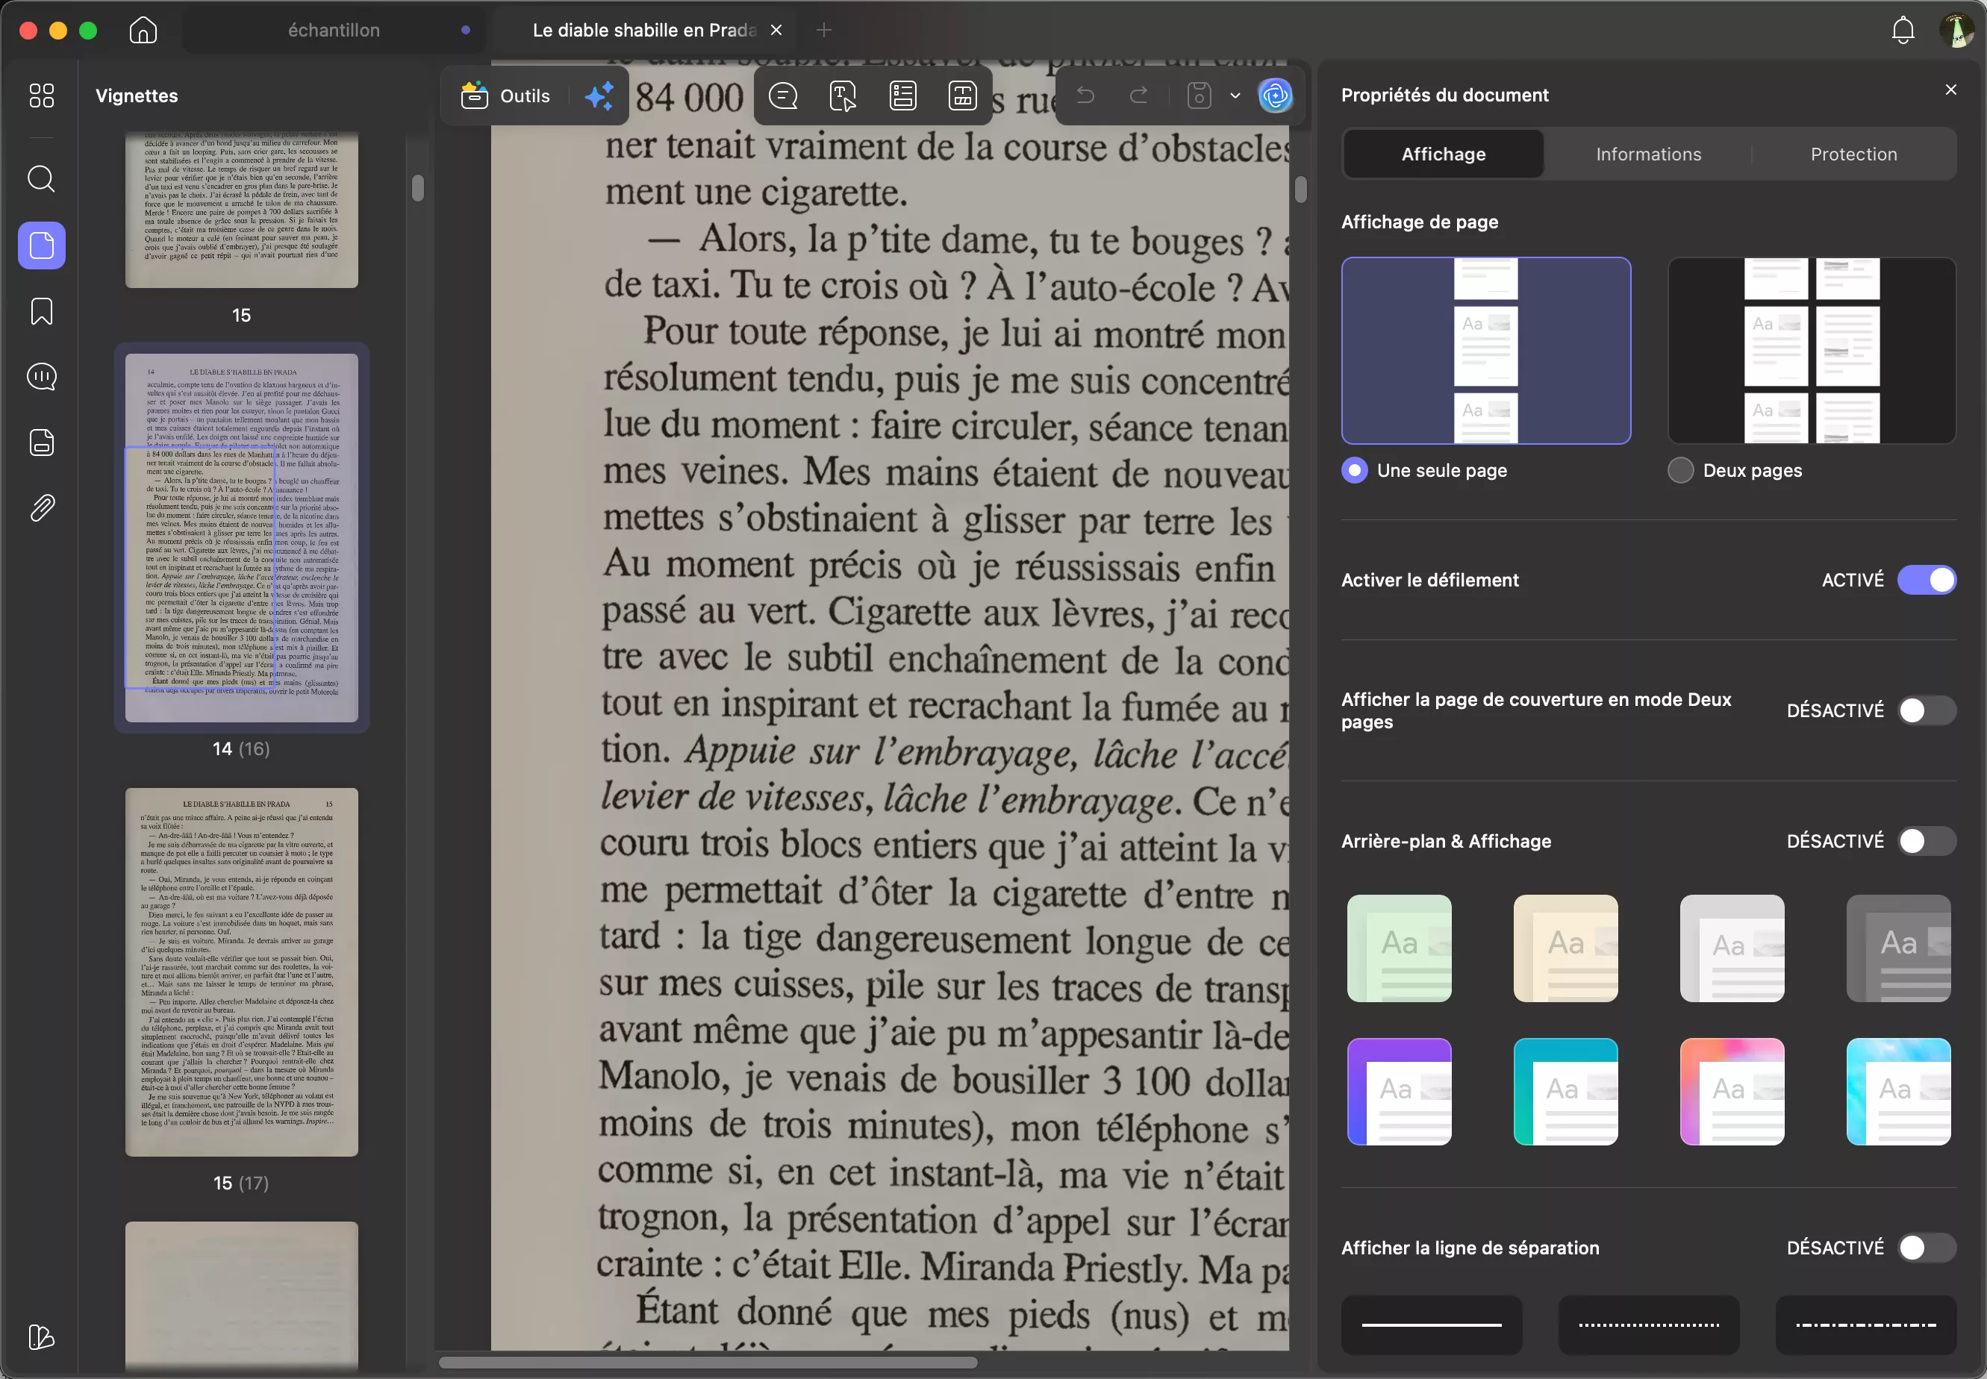Click the sync icon at top right
Image resolution: width=1987 pixels, height=1379 pixels.
coord(1276,96)
